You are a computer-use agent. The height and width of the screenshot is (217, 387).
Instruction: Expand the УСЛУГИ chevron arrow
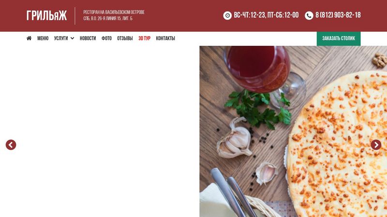(x=72, y=38)
